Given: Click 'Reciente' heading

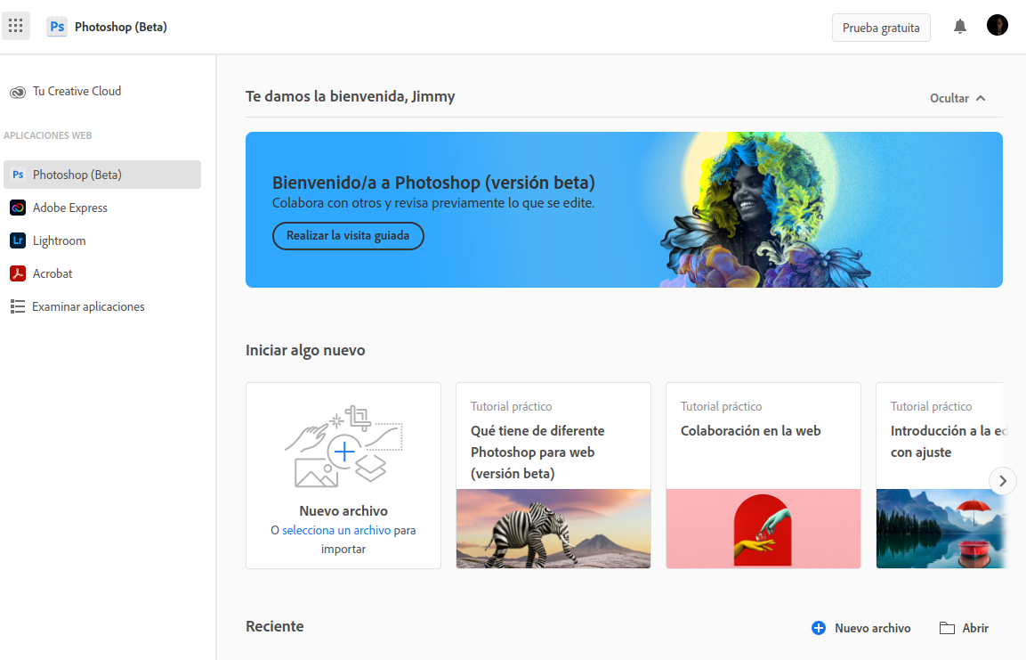Looking at the screenshot, I should click(x=275, y=626).
